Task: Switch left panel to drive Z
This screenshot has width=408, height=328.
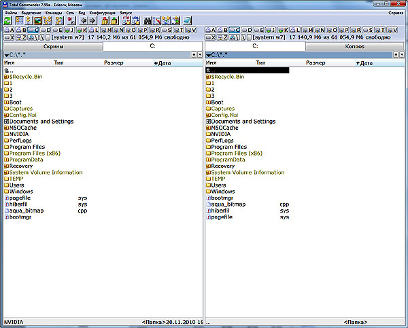Action: click(22, 38)
